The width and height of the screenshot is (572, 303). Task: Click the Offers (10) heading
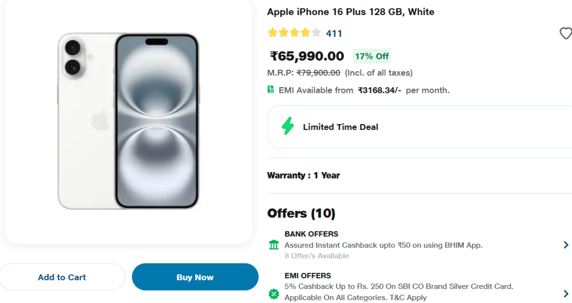[301, 213]
